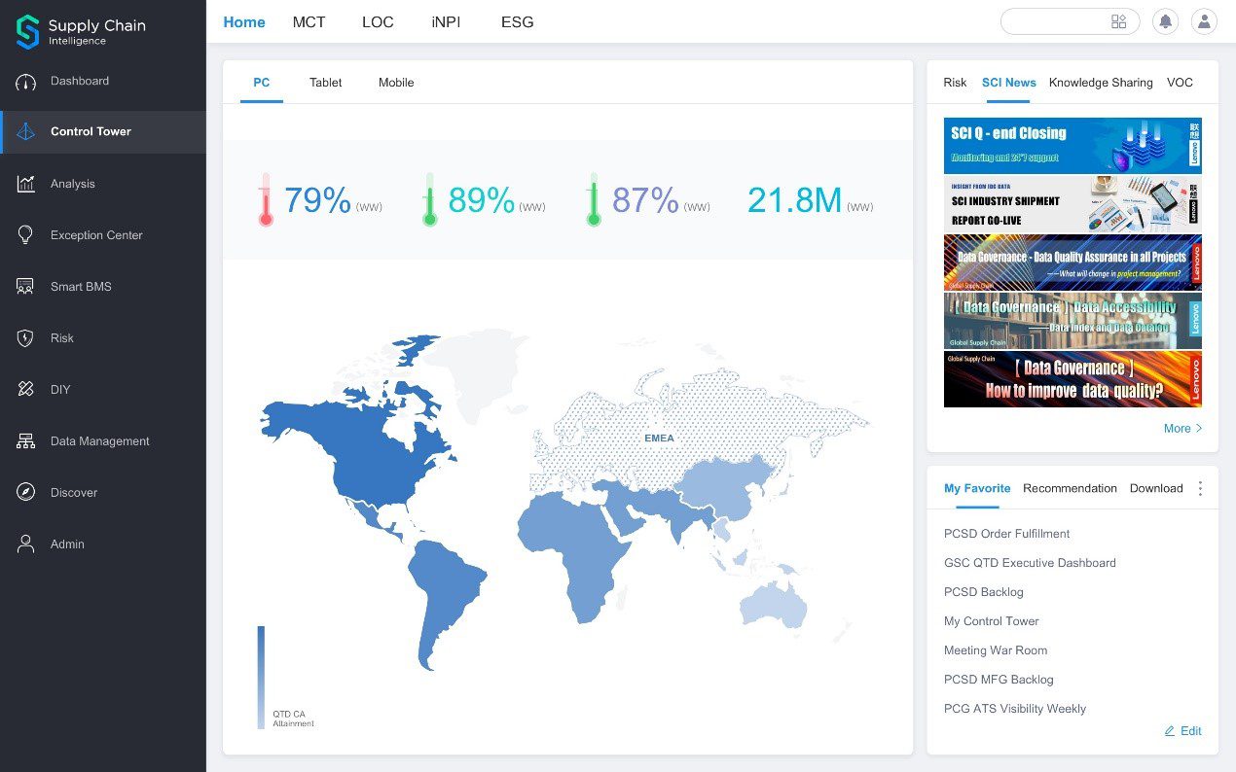Select the Control Tower sidebar icon
Image resolution: width=1236 pixels, height=772 pixels.
coord(24,131)
